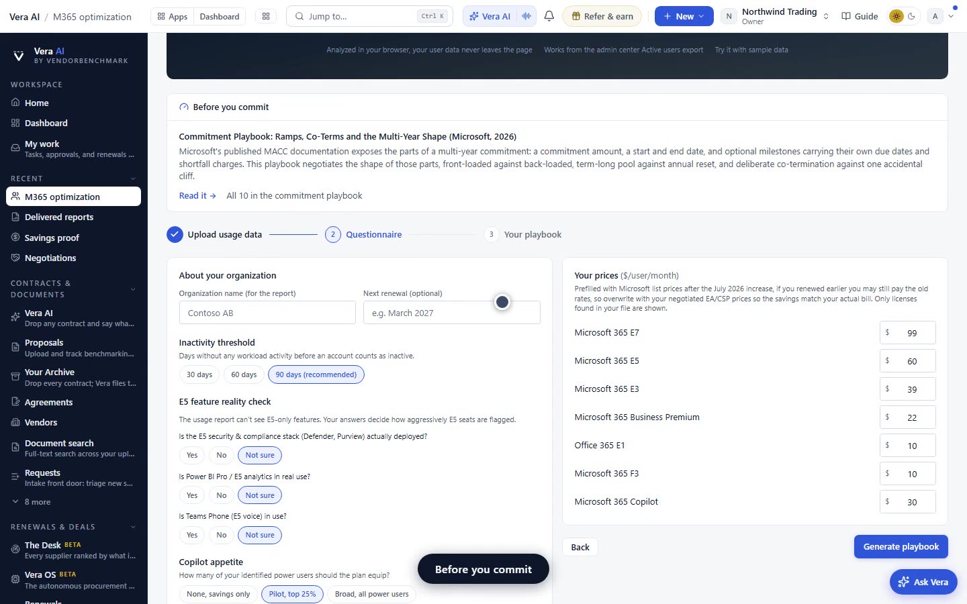
Task: Open M365 optimization in the sidebar
Action: (x=73, y=197)
